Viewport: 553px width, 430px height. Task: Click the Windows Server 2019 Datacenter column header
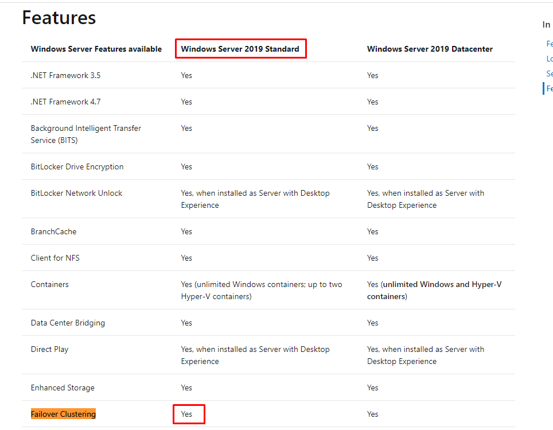(430, 49)
